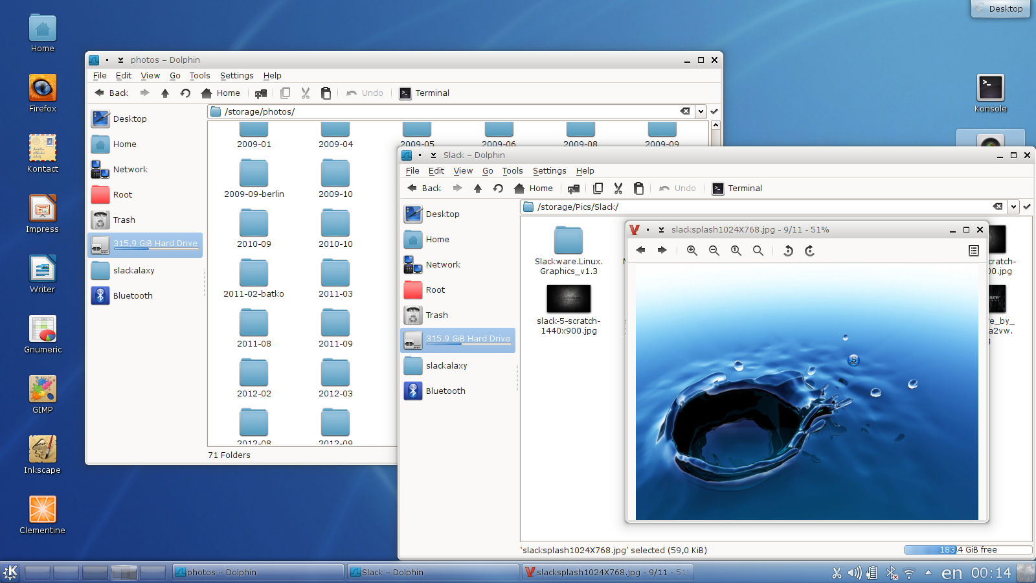The width and height of the screenshot is (1036, 583).
Task: Open the Tools menu in Slack Dolphin
Action: point(512,171)
